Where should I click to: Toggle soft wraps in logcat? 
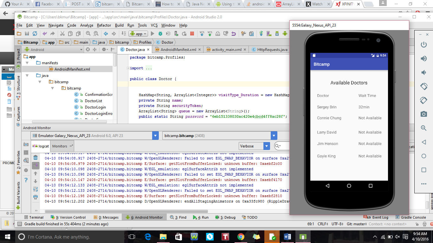36,189
